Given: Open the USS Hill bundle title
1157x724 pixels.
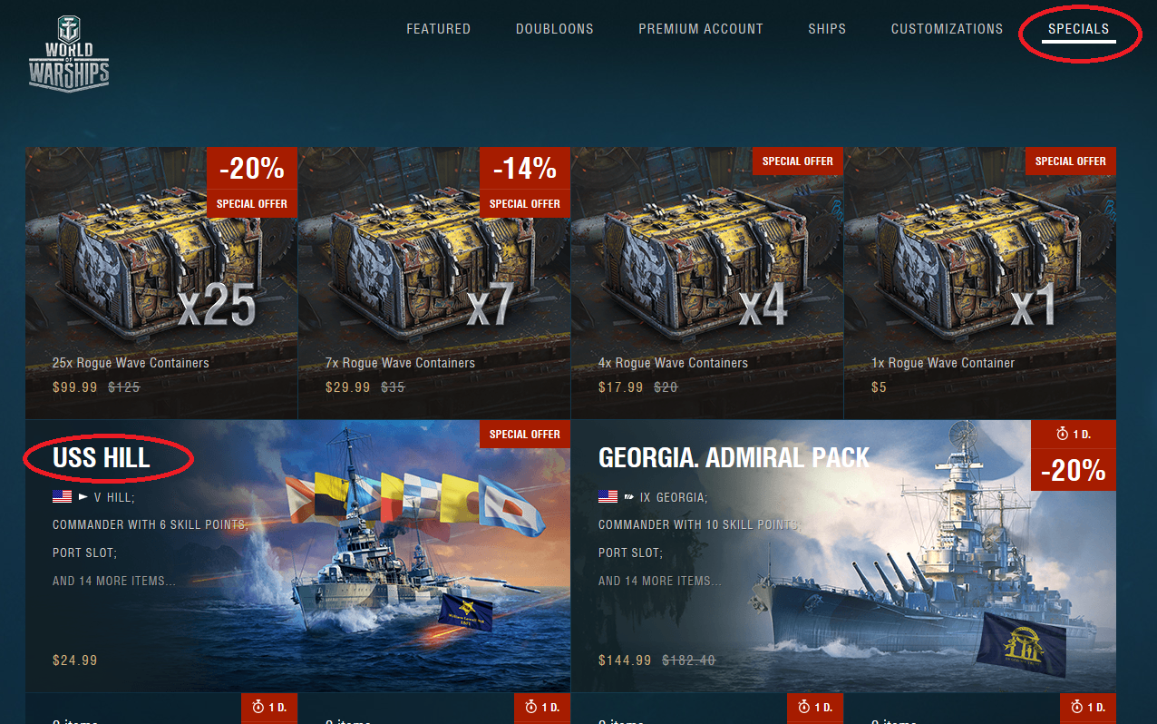Looking at the screenshot, I should tap(102, 458).
